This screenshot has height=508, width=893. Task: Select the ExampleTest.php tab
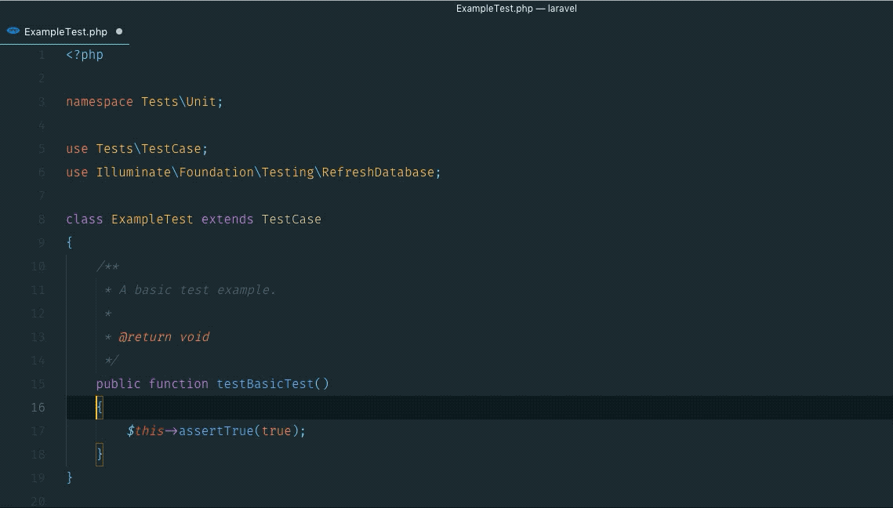(x=65, y=32)
